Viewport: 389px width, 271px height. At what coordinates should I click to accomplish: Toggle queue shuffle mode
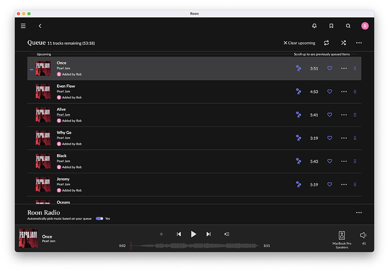coord(343,43)
